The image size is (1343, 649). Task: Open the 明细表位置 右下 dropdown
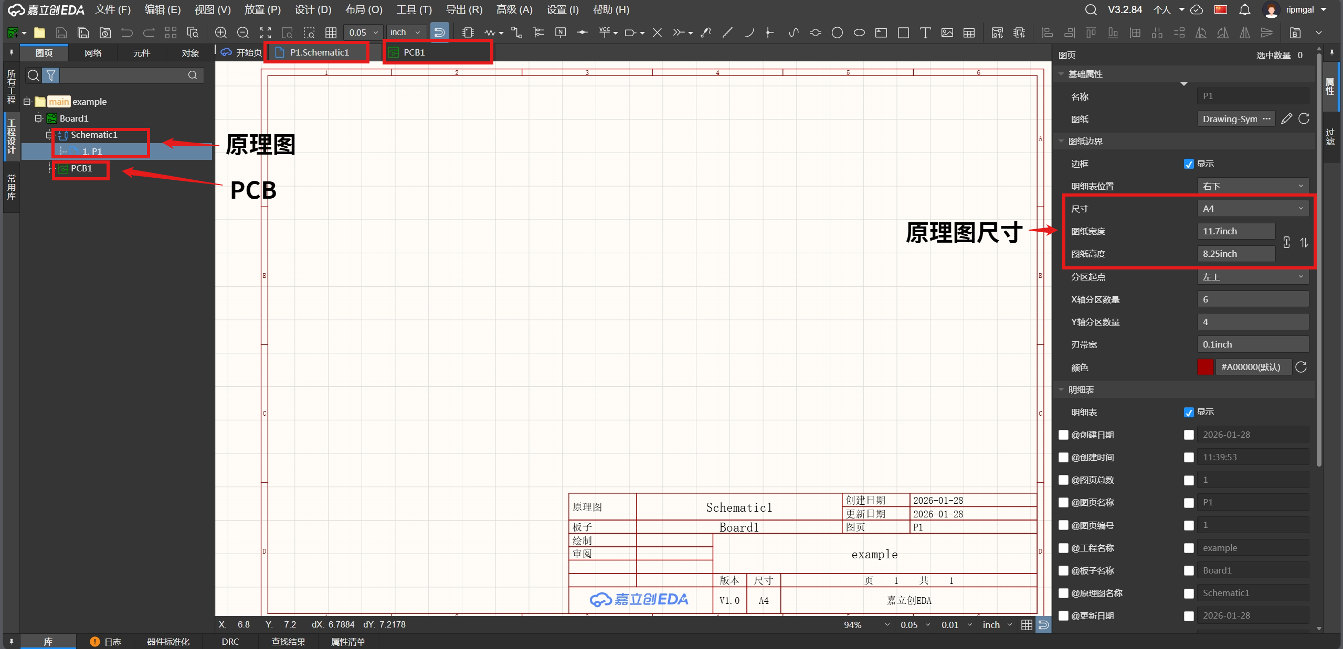[1252, 186]
